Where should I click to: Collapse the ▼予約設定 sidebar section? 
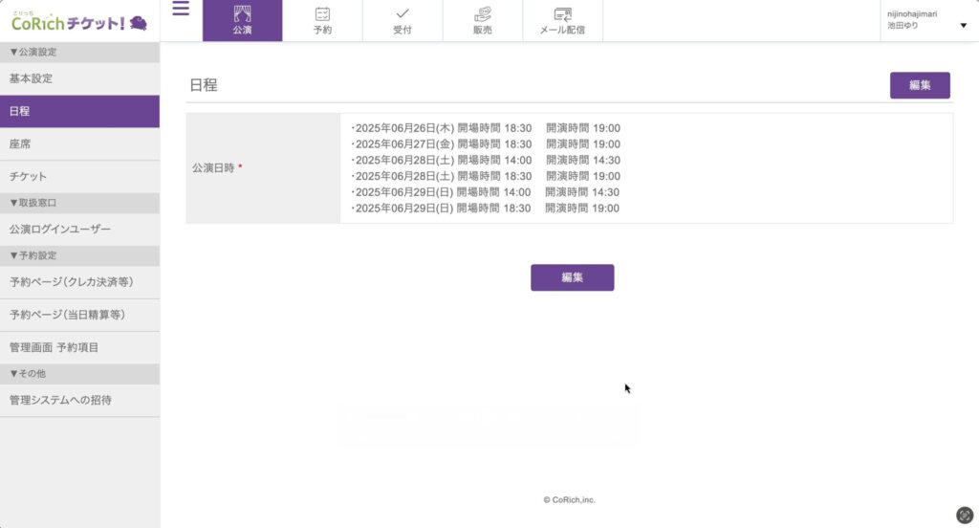[x=33, y=255]
